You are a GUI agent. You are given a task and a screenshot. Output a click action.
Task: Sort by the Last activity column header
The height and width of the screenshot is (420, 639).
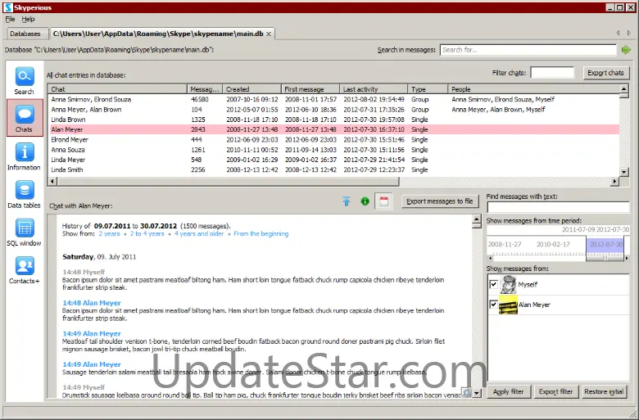[374, 89]
